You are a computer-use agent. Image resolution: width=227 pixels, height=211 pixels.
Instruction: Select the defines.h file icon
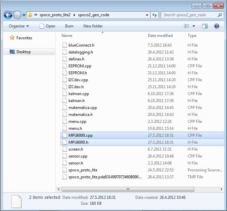[x=65, y=59]
